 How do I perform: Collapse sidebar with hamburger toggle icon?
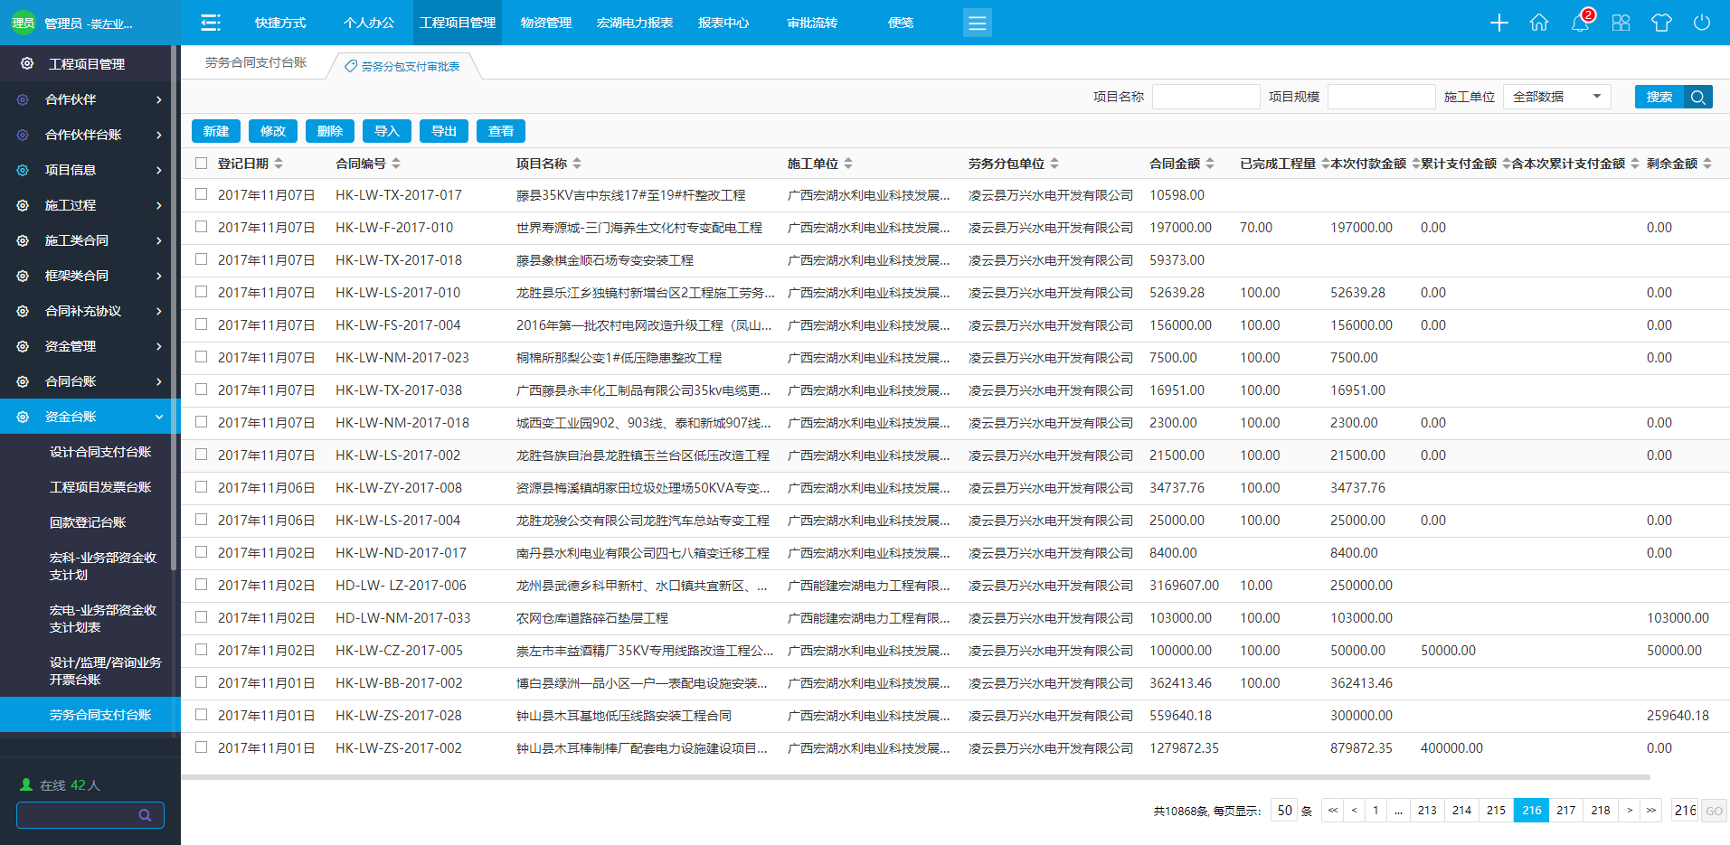point(211,23)
